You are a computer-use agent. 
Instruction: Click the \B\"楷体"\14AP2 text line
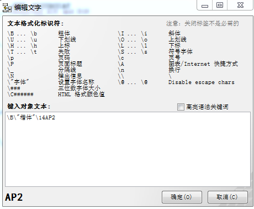(x=31, y=117)
